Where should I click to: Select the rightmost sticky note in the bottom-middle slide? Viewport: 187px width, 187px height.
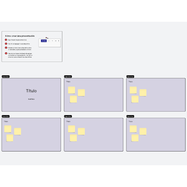click(x=81, y=132)
